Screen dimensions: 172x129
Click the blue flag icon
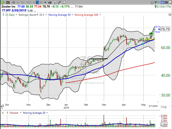[x=156, y=2]
